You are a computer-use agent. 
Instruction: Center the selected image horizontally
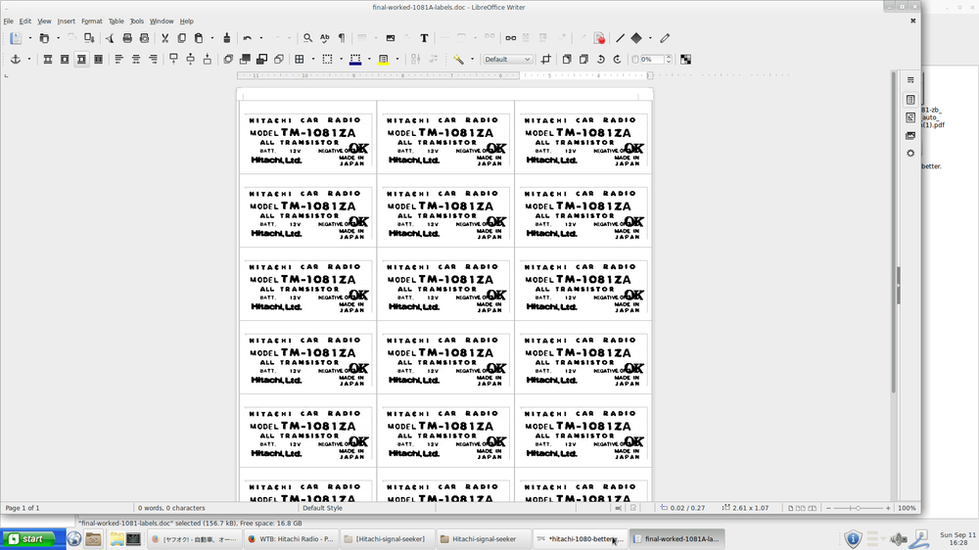pyautogui.click(x=135, y=60)
